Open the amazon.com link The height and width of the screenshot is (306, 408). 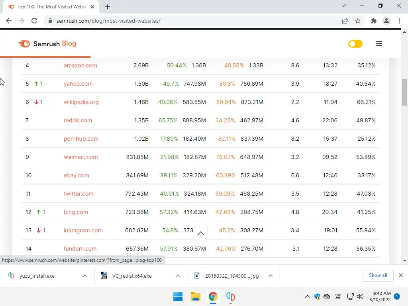pyautogui.click(x=80, y=65)
